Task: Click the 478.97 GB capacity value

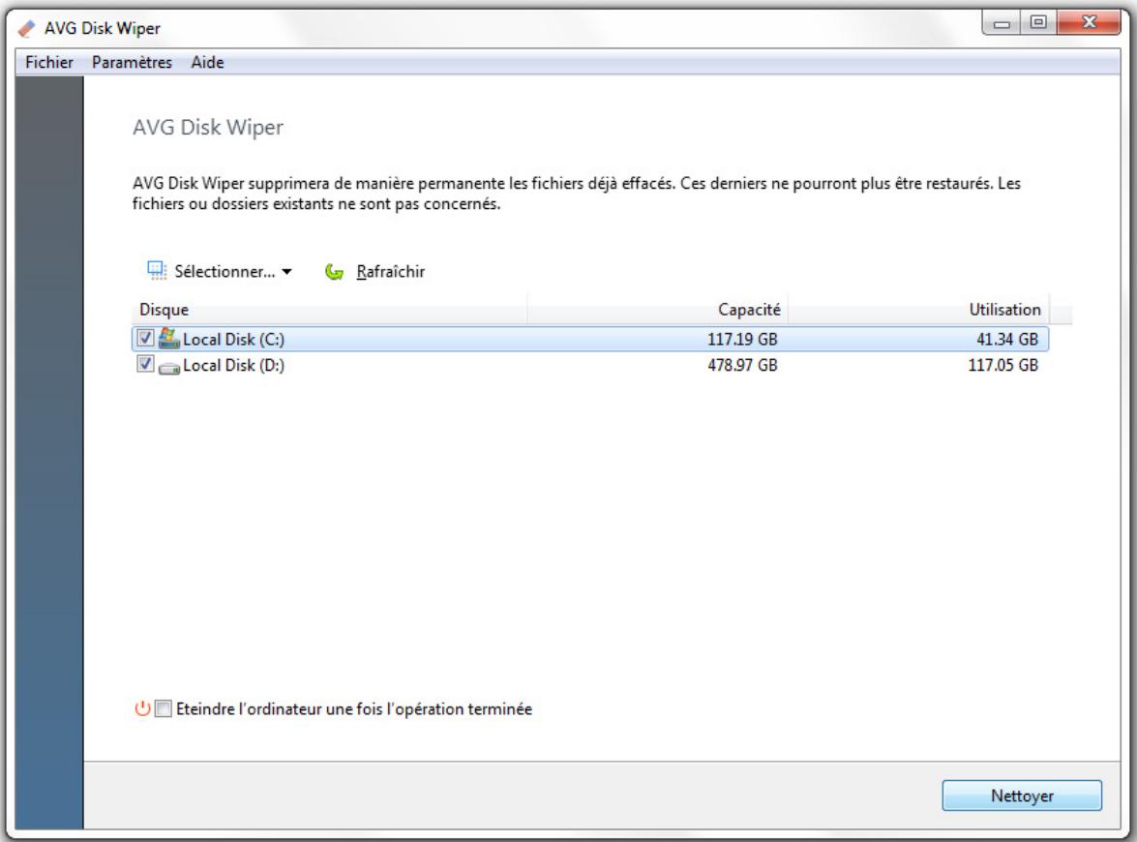Action: pos(742,366)
